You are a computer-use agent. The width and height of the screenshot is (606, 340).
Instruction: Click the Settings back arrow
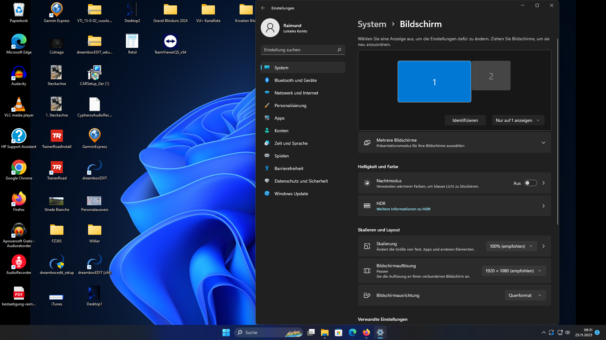click(x=263, y=8)
